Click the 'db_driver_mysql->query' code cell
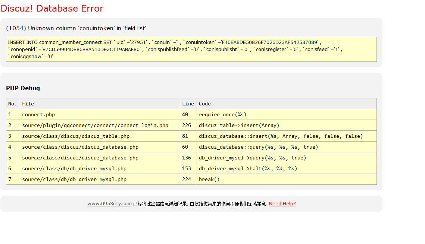Screen dimensions: 425x244 (x=287, y=158)
